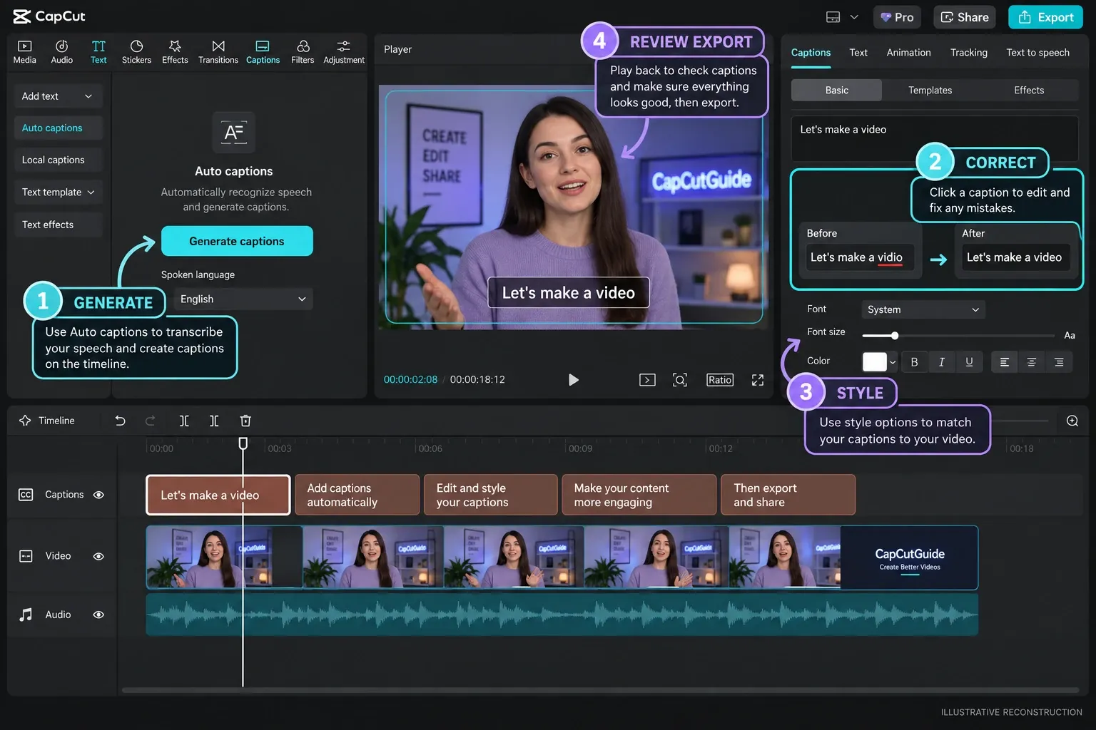Click the white caption color swatch
The height and width of the screenshot is (730, 1096).
pos(874,362)
